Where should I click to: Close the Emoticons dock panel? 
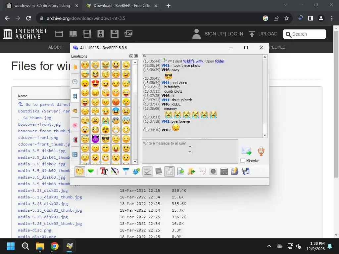pyautogui.click(x=136, y=56)
